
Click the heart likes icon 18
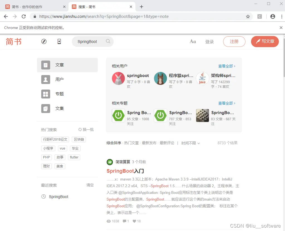[134, 221]
